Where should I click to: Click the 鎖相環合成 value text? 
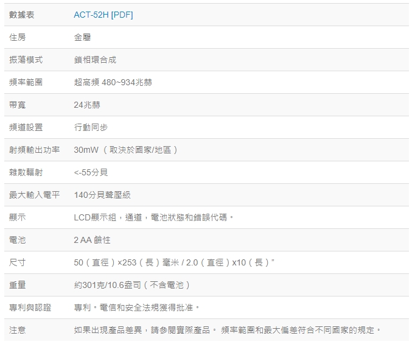95,60
